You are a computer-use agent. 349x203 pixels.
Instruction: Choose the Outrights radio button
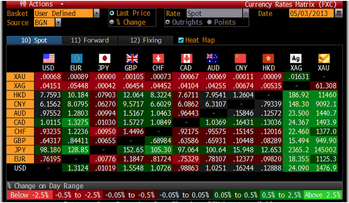point(168,22)
